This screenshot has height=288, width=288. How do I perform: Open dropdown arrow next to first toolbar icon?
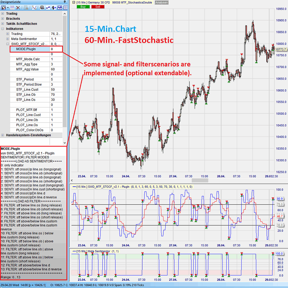click(8, 8)
